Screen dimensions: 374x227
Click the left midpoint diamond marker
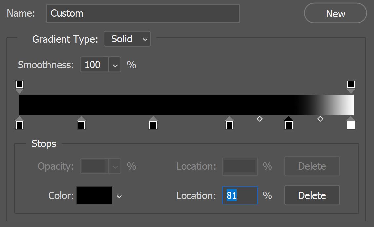[x=259, y=119]
